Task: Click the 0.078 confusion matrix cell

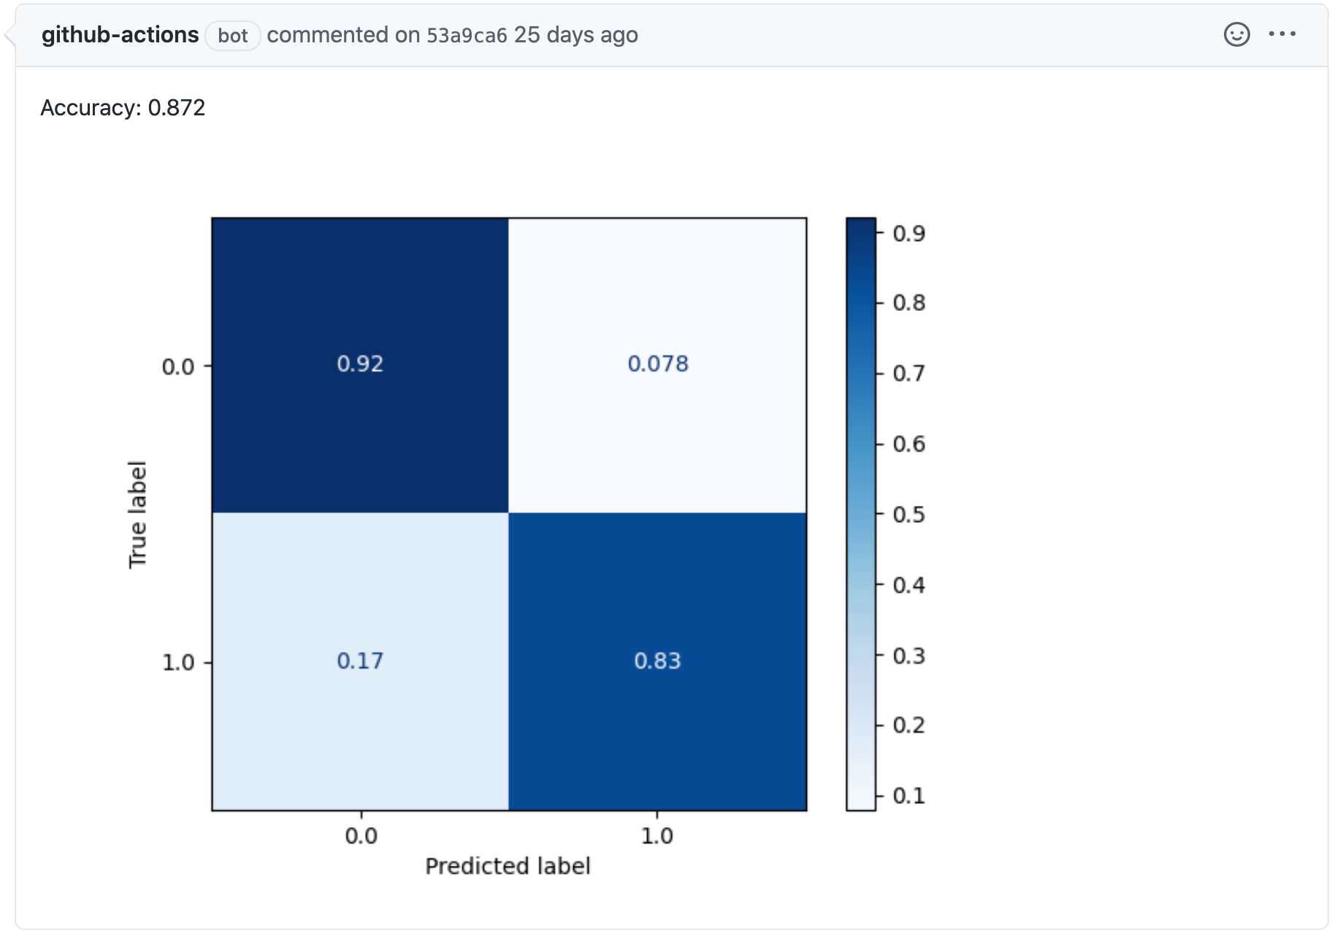Action: (657, 364)
